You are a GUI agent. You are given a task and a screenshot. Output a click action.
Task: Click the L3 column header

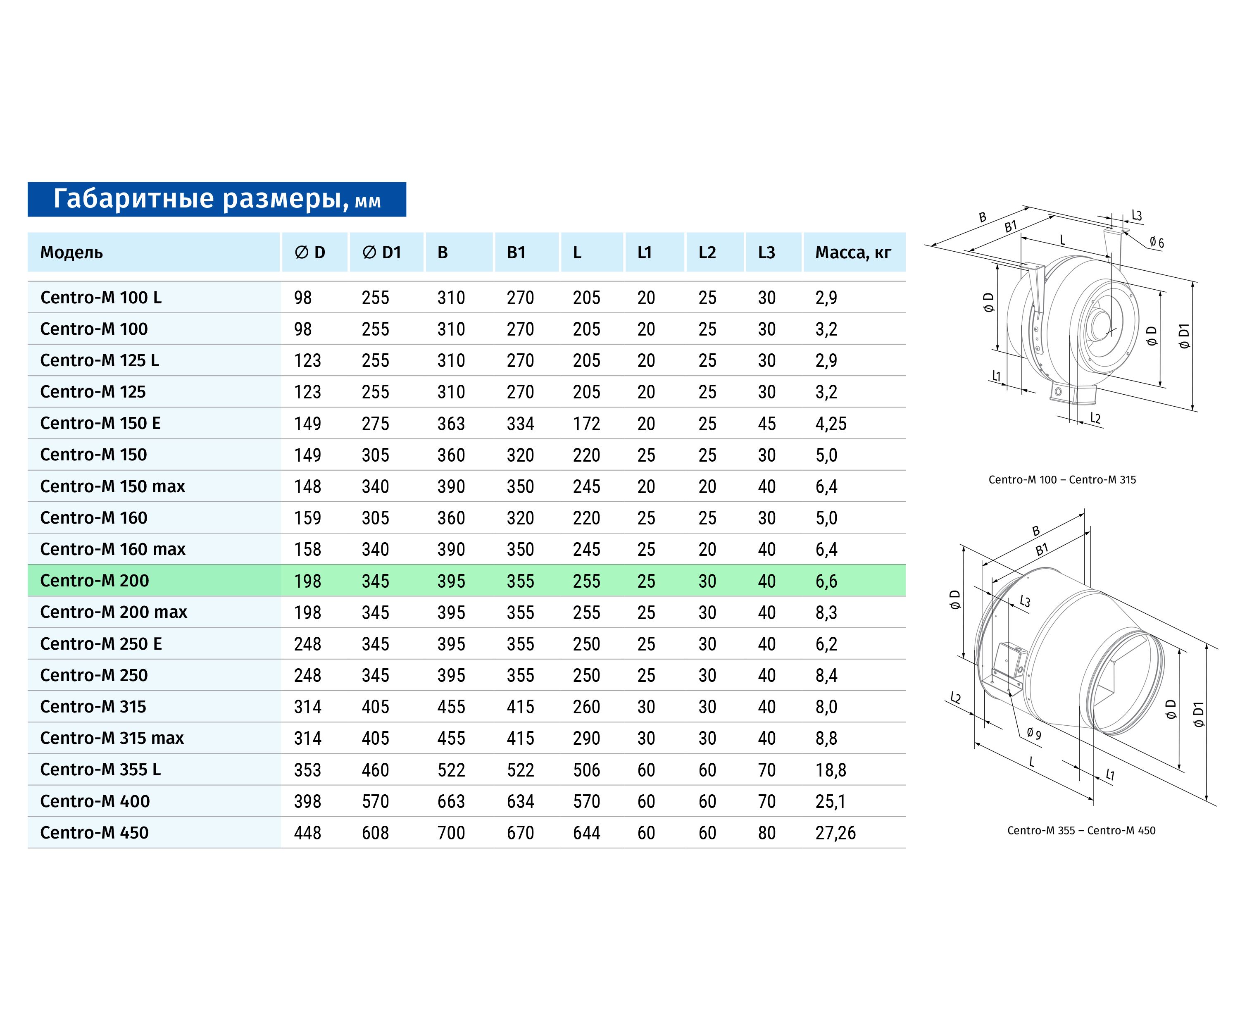pos(766,253)
